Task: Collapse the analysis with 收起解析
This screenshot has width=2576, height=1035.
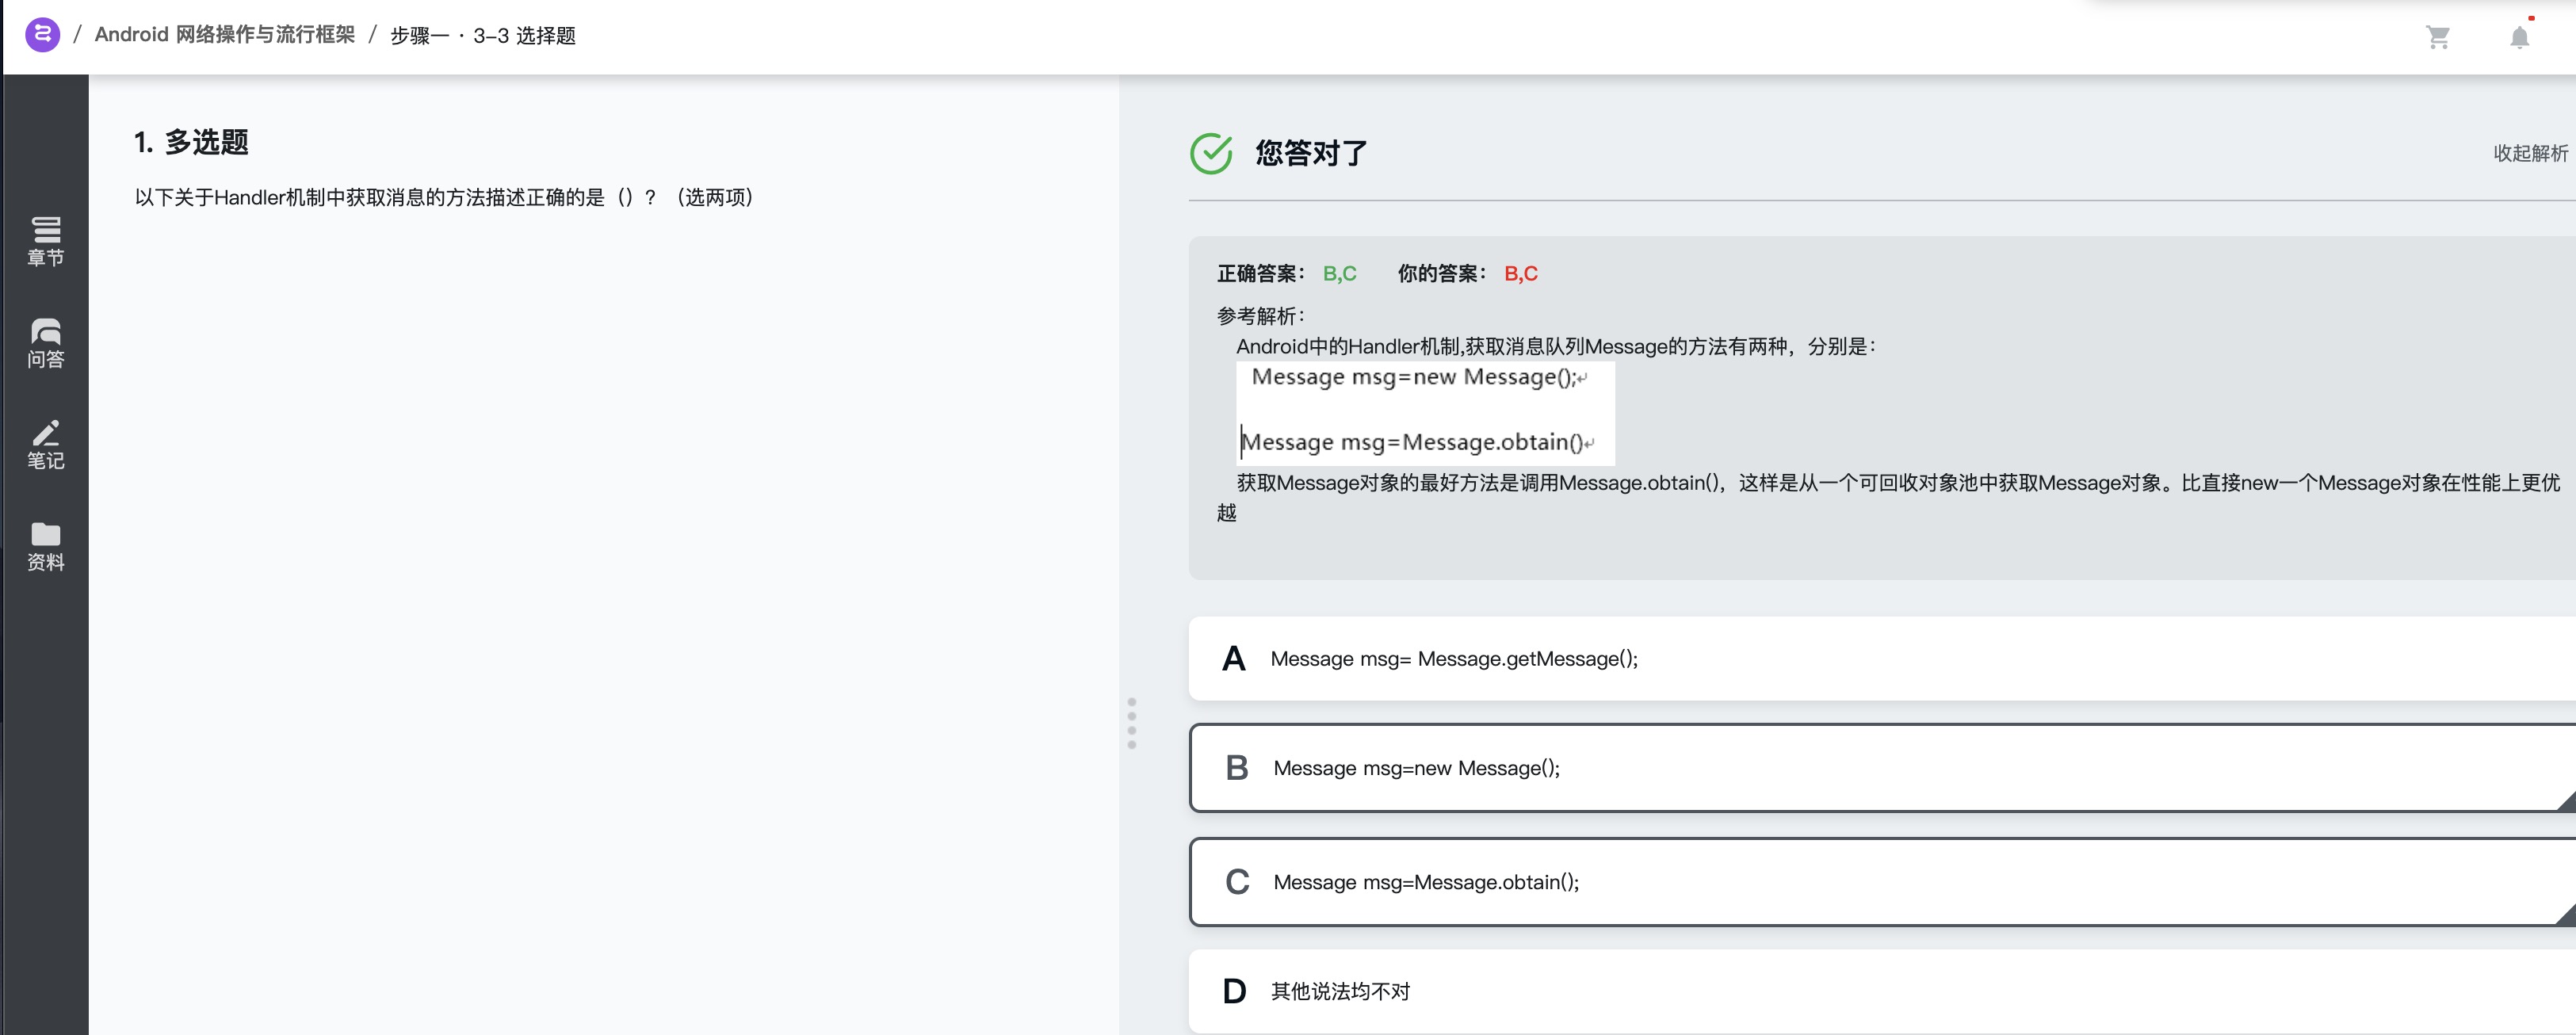Action: (2530, 153)
